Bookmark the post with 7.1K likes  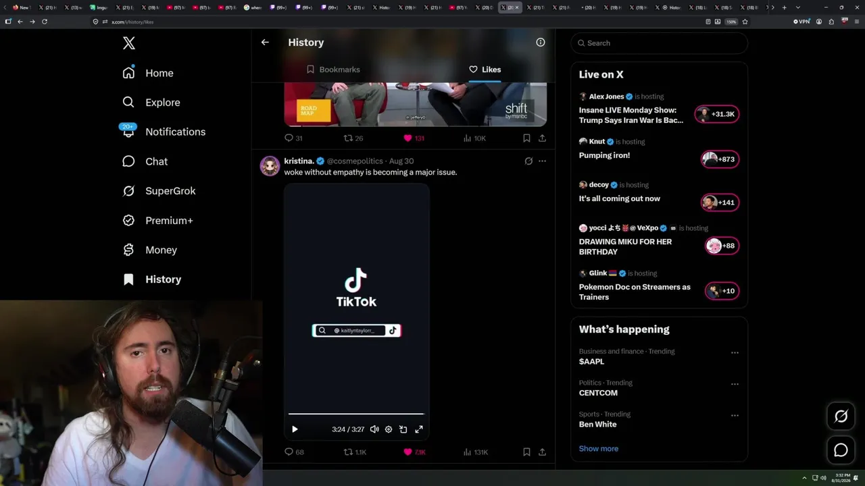click(x=526, y=452)
